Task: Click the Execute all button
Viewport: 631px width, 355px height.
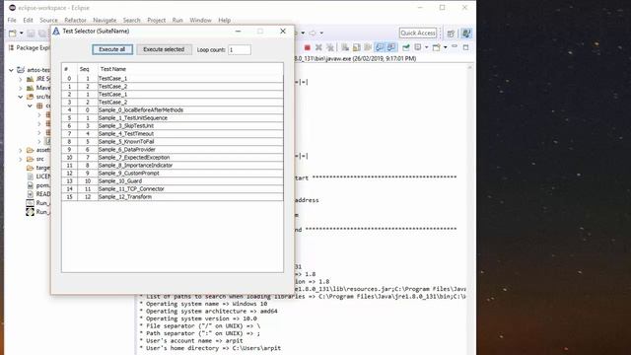Action: tap(112, 49)
